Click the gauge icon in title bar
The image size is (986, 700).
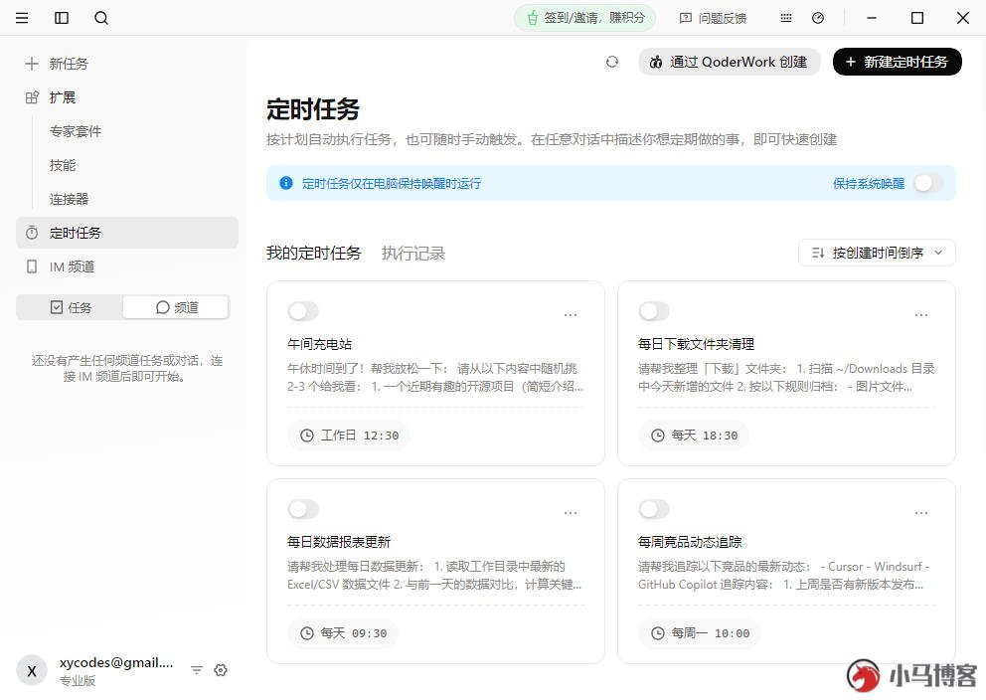(x=818, y=18)
